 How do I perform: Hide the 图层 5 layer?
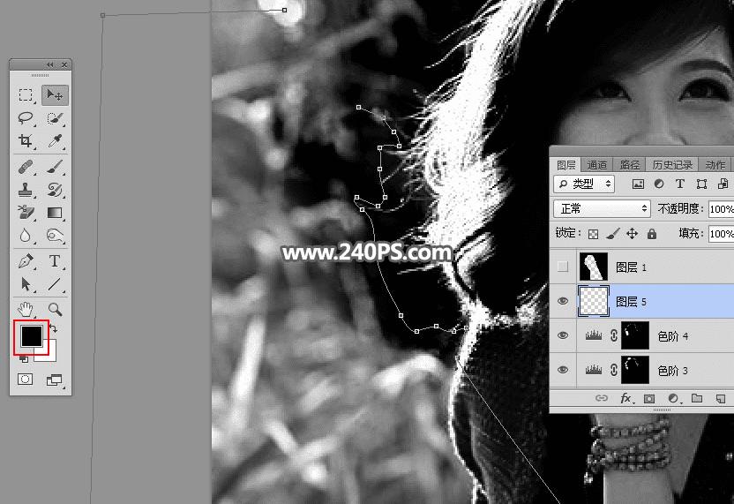tap(563, 301)
